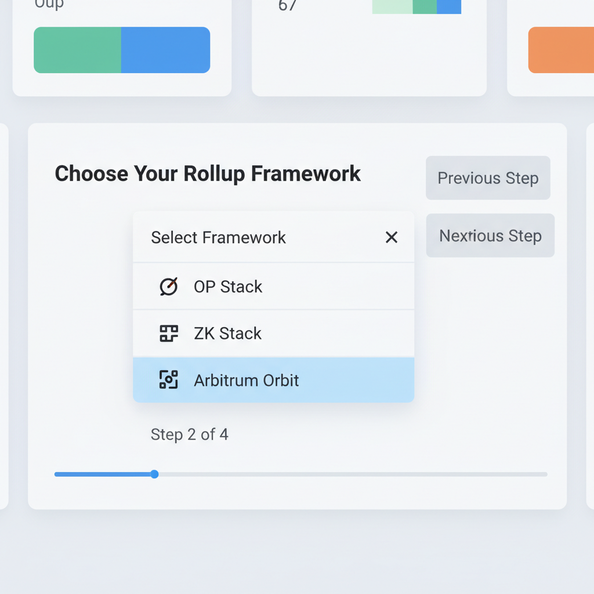
Task: Click the Arbitrum Orbit framework icon
Action: pos(168,380)
